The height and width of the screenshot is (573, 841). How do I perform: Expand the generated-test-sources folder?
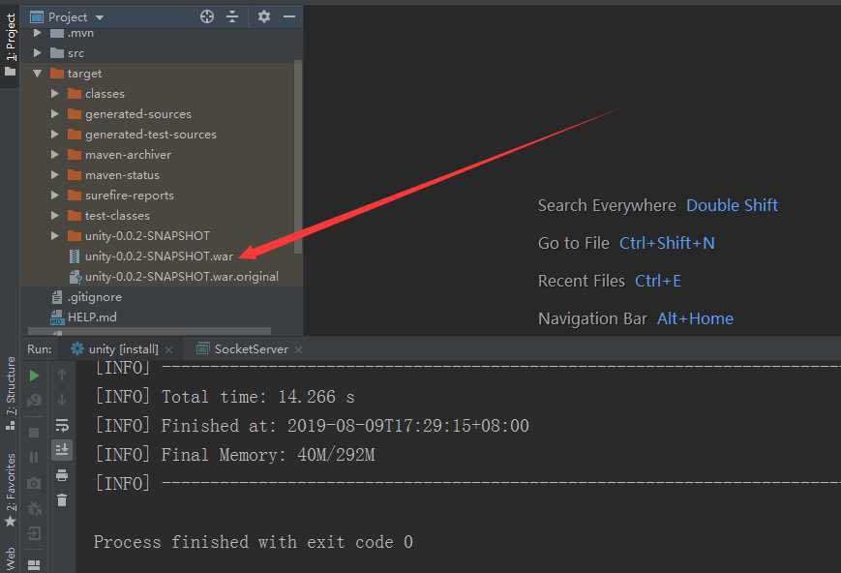coord(55,135)
